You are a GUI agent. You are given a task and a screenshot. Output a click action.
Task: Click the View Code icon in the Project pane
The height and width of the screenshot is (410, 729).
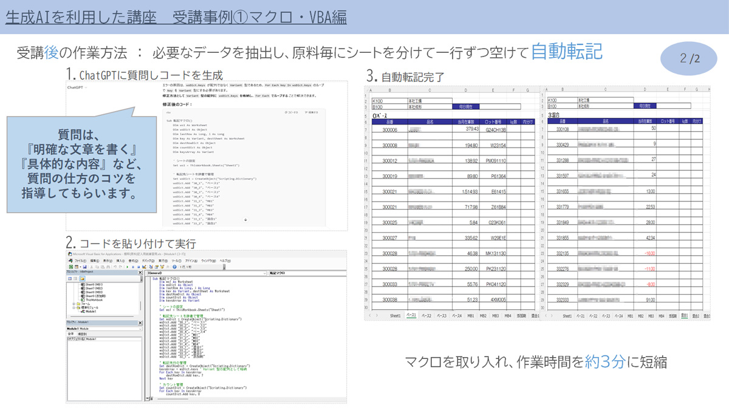[70, 279]
